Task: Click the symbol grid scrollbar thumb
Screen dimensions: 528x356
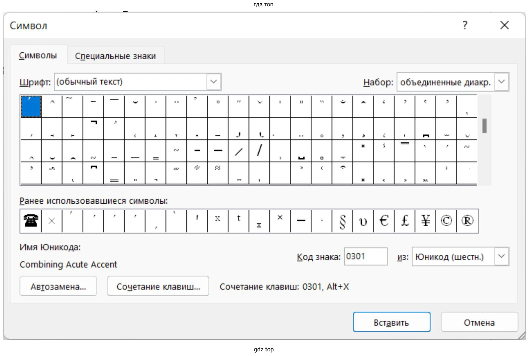Action: click(484, 126)
